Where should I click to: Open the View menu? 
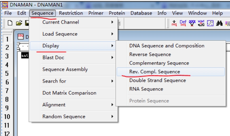177,13
